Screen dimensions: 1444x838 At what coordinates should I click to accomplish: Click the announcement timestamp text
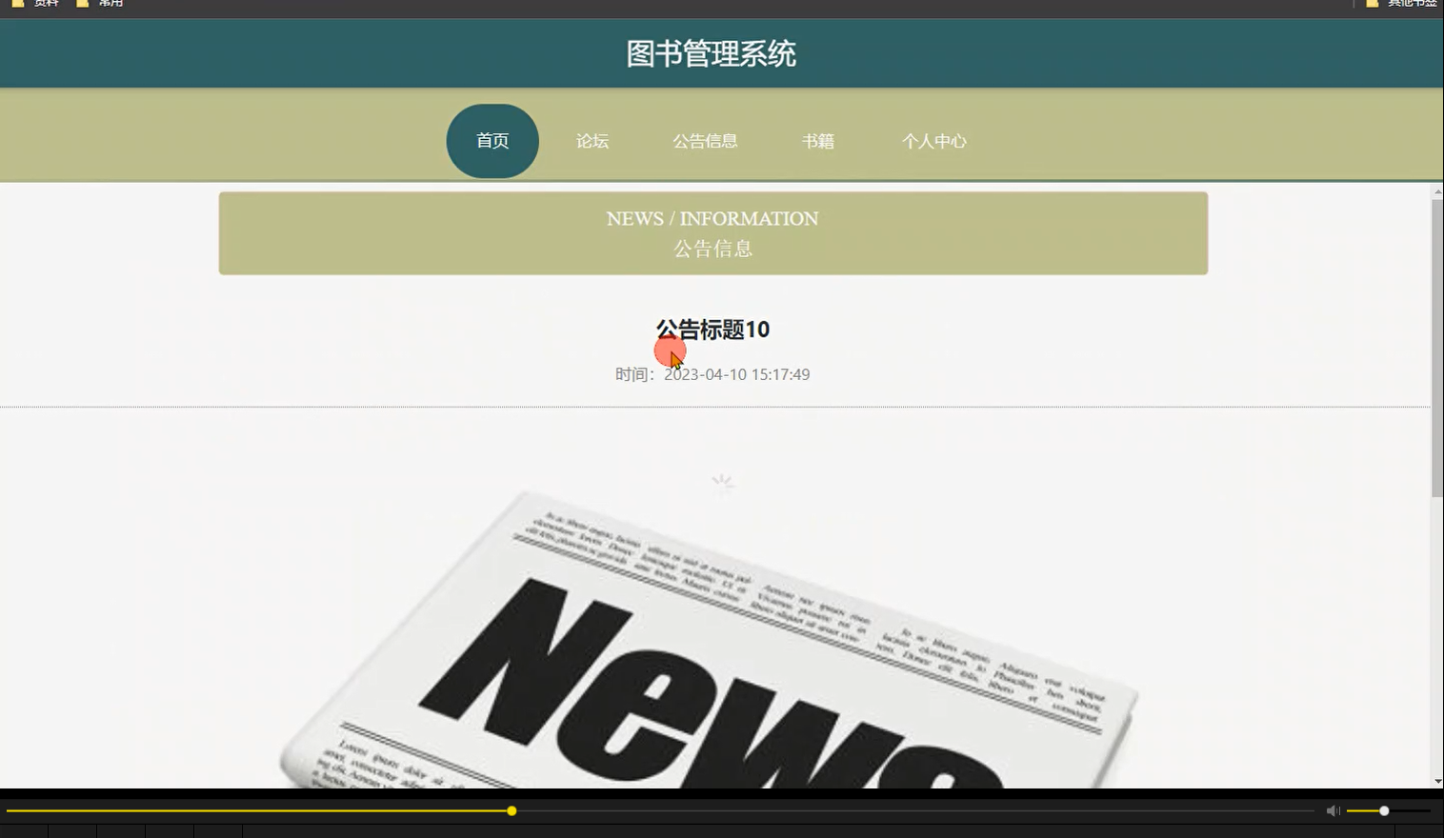coord(712,373)
